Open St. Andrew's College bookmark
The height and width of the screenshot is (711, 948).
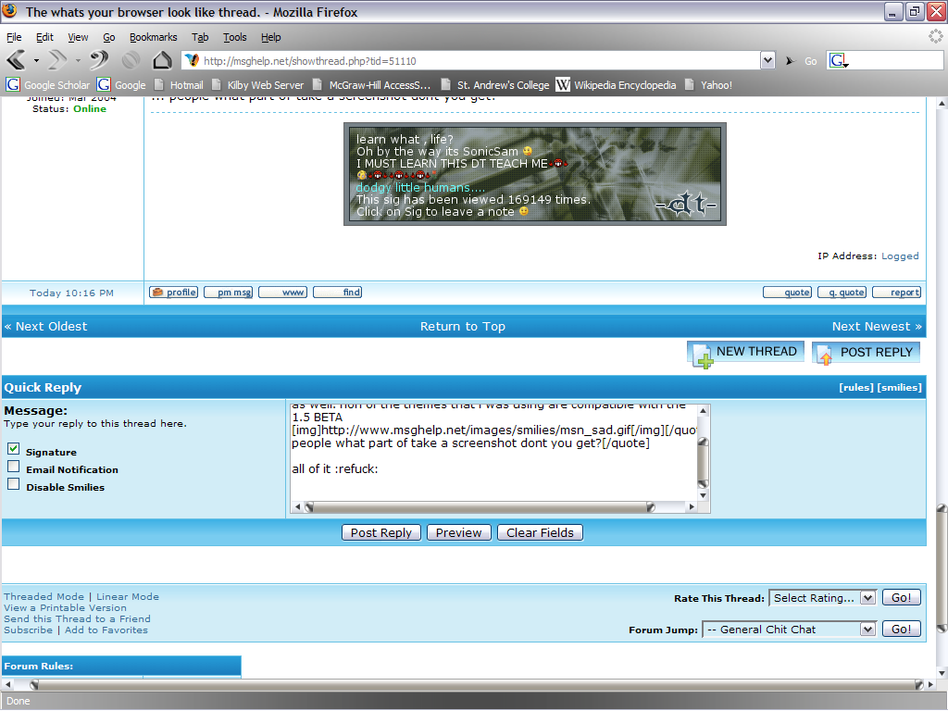(495, 84)
